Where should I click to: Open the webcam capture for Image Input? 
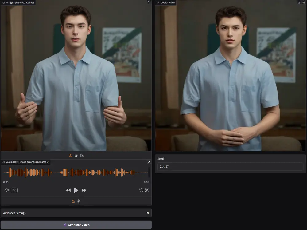[x=76, y=155]
